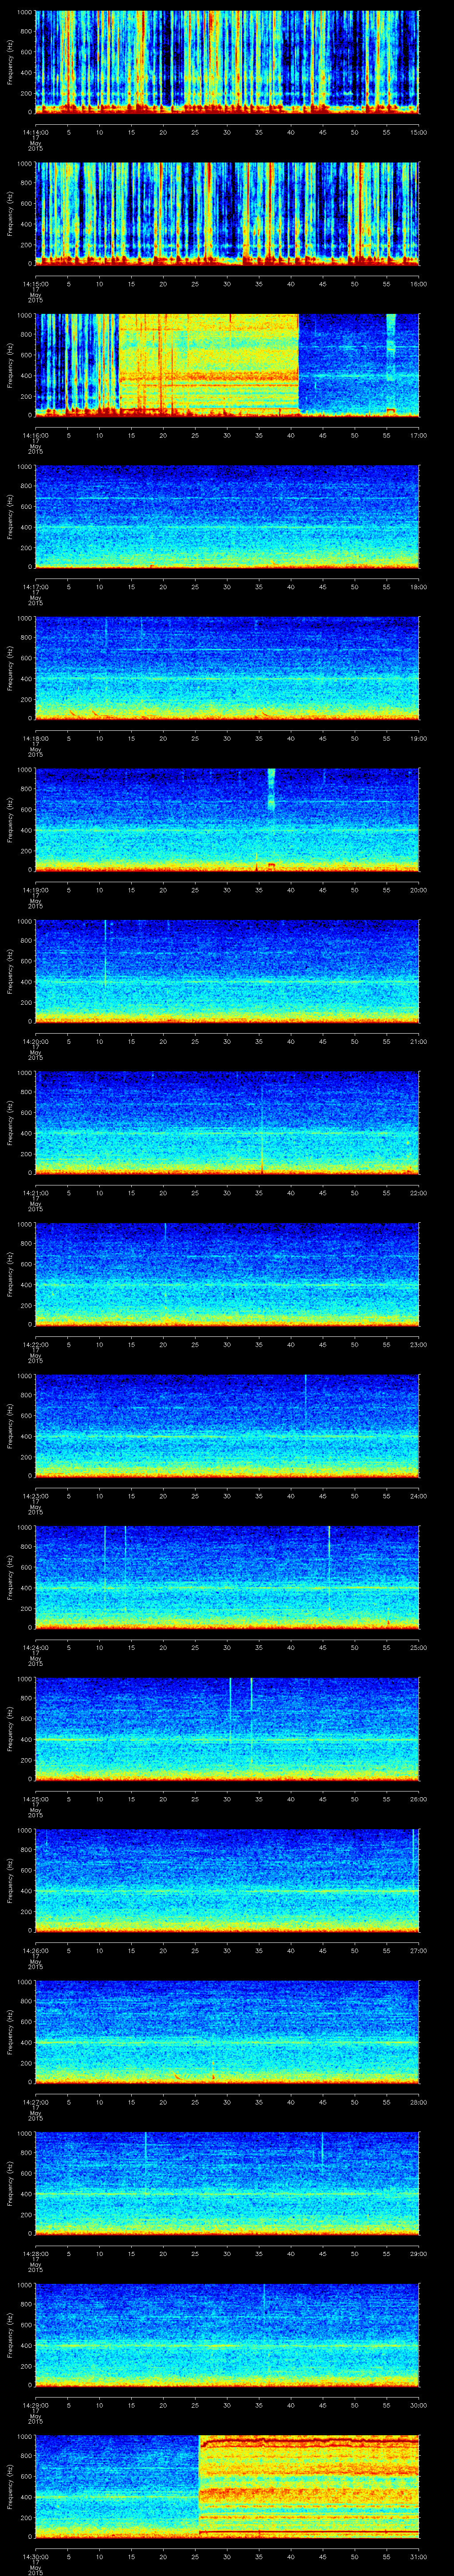Select the spectrogram panel ending at 20:00

tap(227, 820)
